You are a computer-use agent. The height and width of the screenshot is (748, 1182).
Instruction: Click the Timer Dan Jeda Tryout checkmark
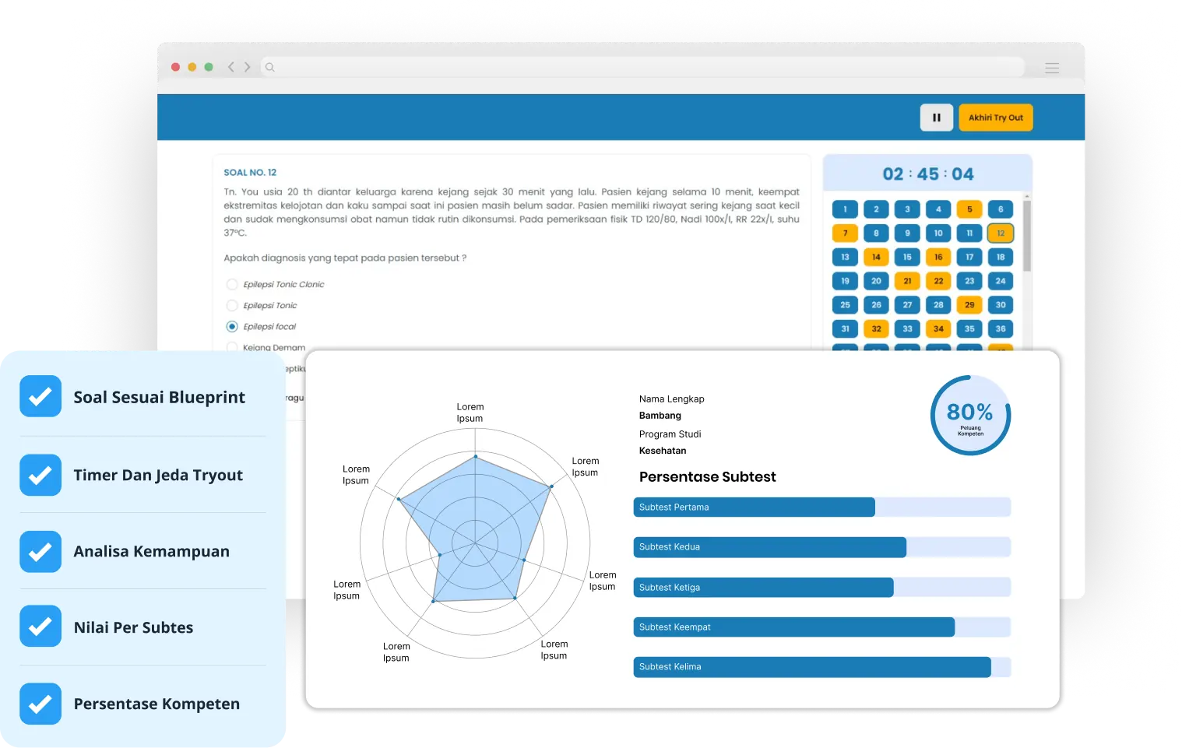tap(40, 475)
